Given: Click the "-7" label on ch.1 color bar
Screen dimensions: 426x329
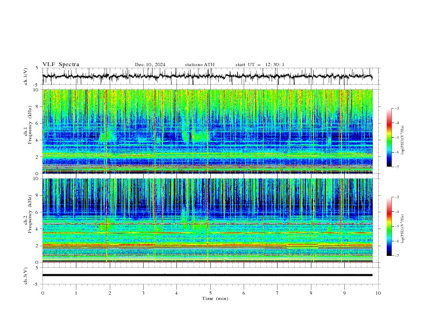Looking at the screenshot, I should click(396, 167).
